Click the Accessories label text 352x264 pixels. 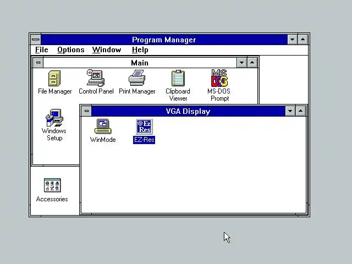tap(52, 199)
